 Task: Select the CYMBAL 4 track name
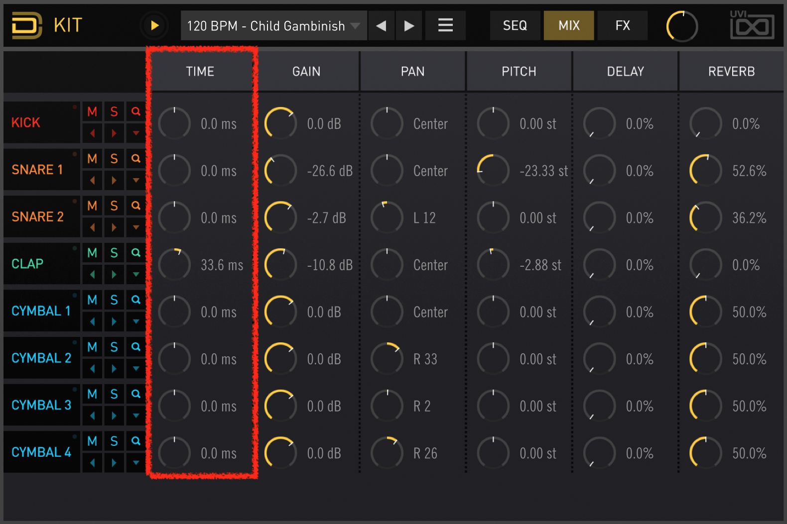(x=41, y=452)
